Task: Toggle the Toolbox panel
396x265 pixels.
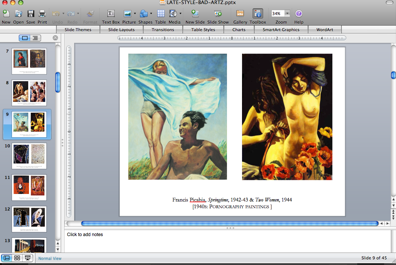Action: click(258, 14)
